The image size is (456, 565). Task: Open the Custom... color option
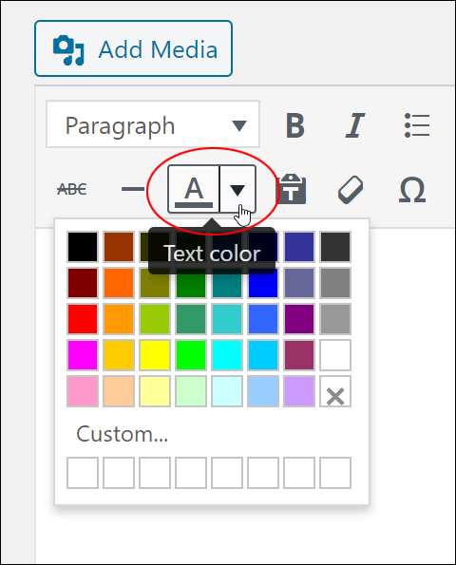pos(122,434)
